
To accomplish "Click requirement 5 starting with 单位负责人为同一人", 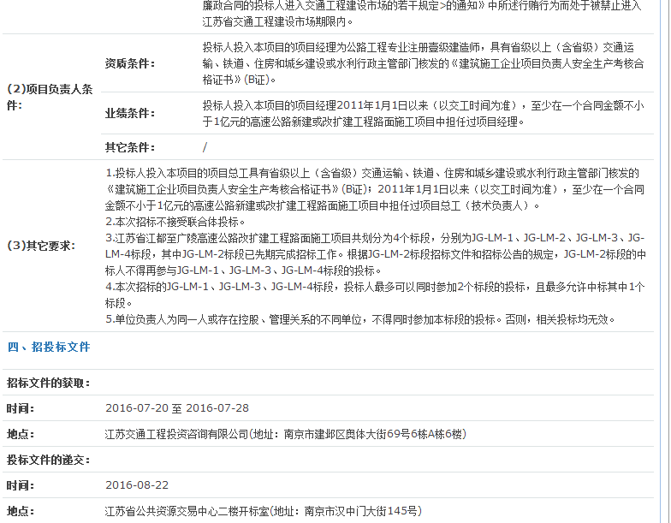I will 359,319.
